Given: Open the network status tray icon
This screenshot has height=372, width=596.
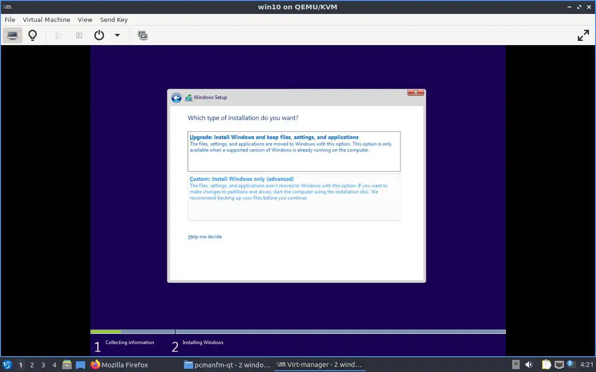Looking at the screenshot, I should (x=559, y=365).
